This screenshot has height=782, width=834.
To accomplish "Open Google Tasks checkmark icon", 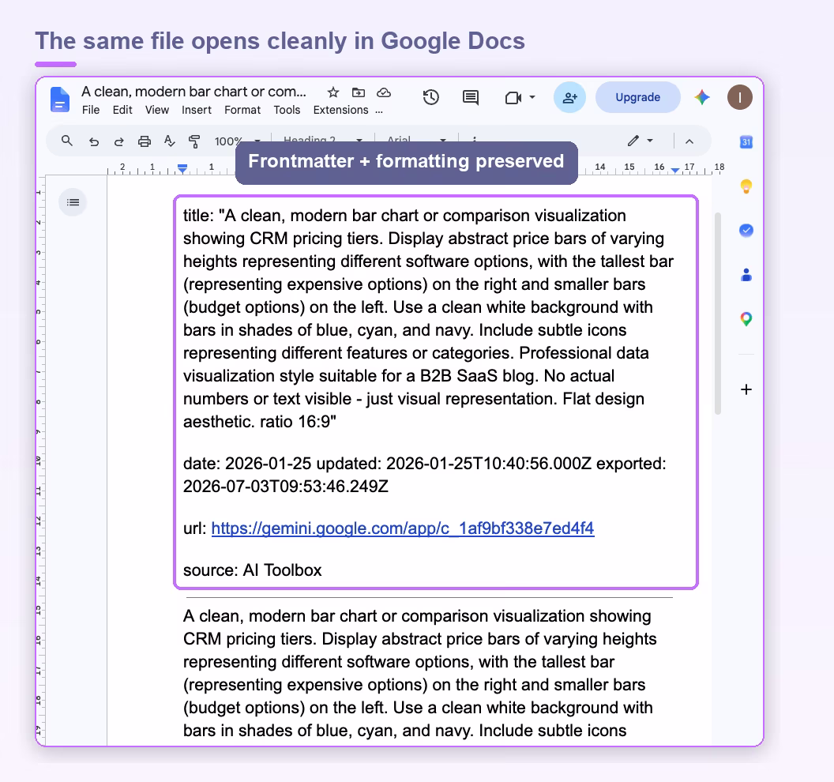I will tap(746, 231).
